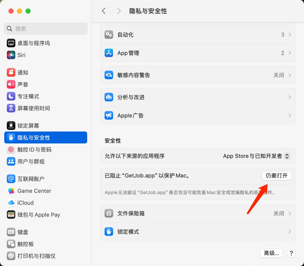Screen dimensions: 304x266
Task: Open the 互联网账户 @ icon
Action: (11, 179)
